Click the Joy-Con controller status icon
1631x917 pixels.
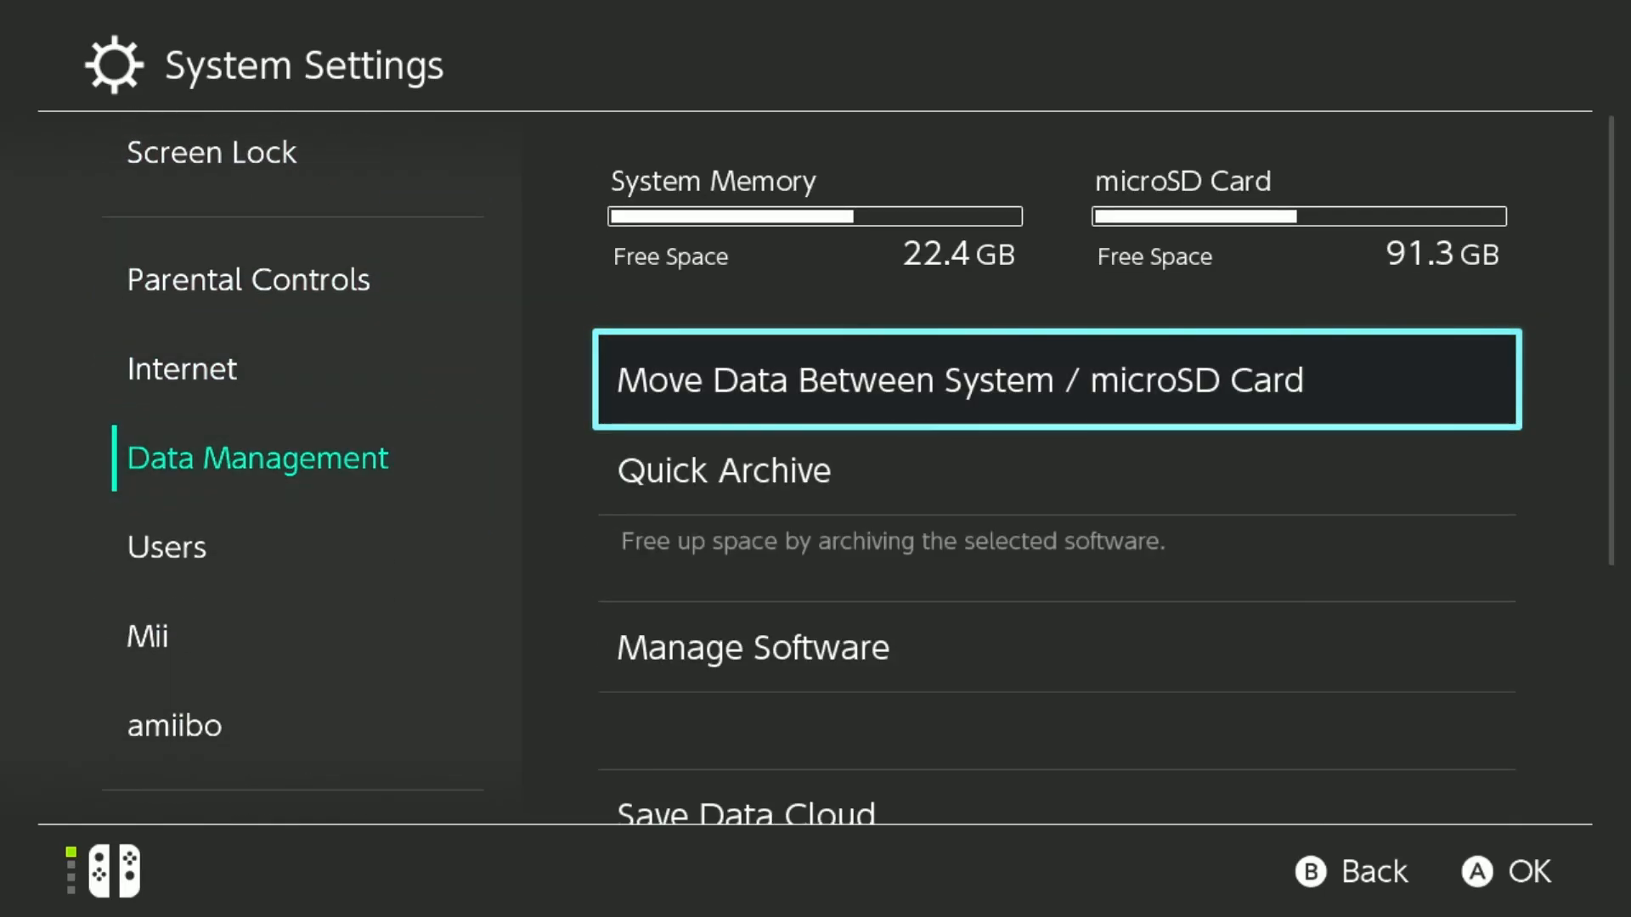(114, 870)
